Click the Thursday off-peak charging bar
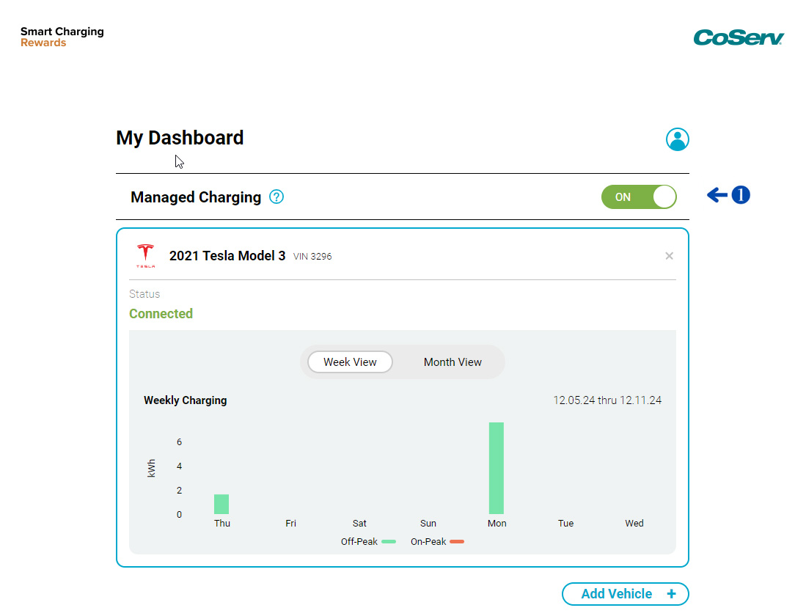This screenshot has height=616, width=795. point(221,504)
